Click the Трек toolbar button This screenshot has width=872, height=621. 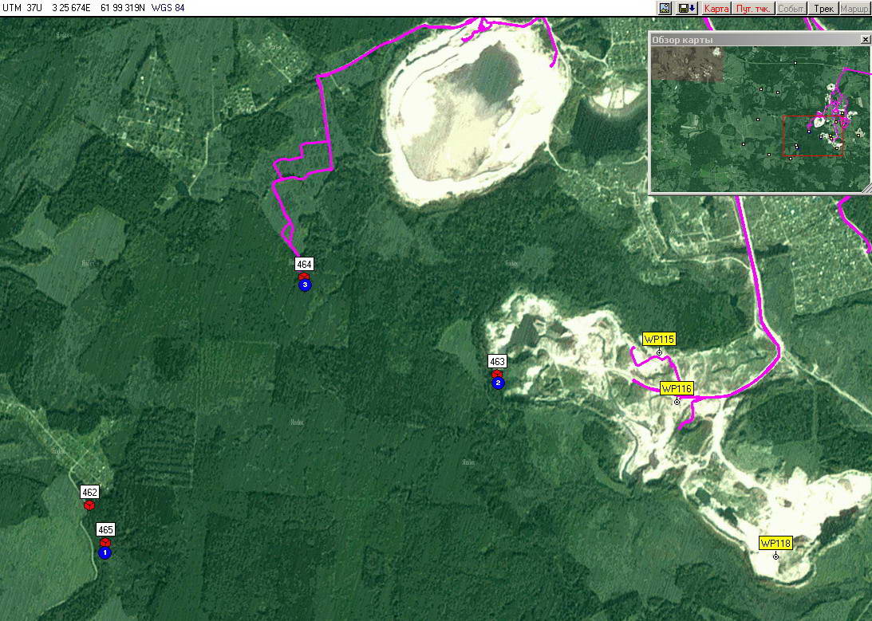[823, 8]
